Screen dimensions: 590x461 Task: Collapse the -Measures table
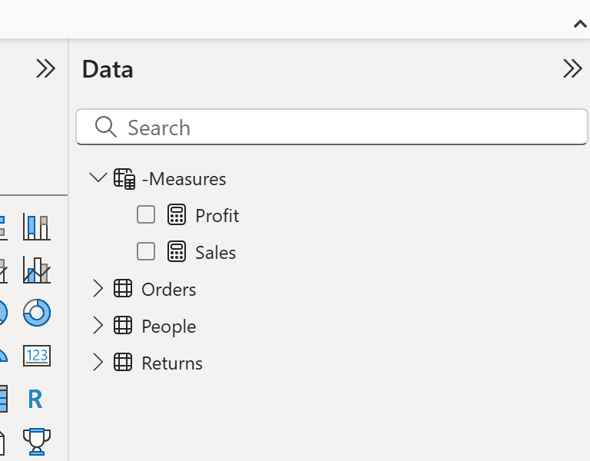coord(98,178)
